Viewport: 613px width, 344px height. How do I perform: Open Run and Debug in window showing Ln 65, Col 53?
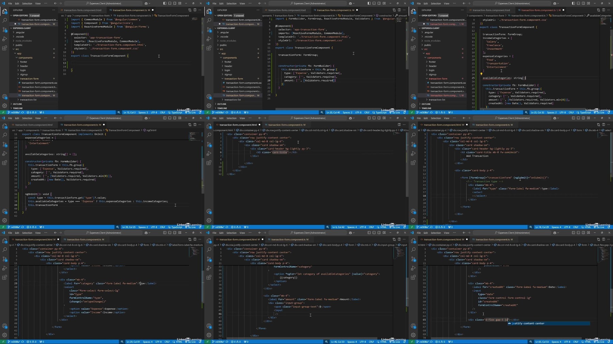click(x=413, y=268)
